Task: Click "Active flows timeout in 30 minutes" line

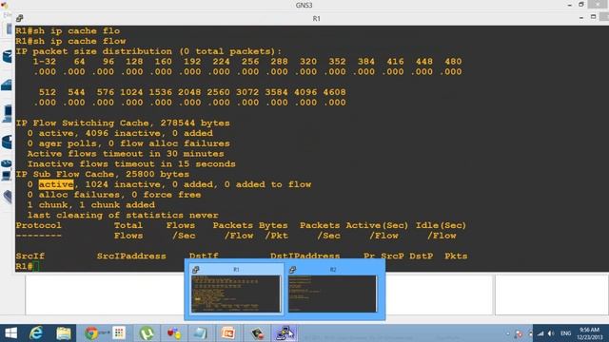Action: click(126, 154)
